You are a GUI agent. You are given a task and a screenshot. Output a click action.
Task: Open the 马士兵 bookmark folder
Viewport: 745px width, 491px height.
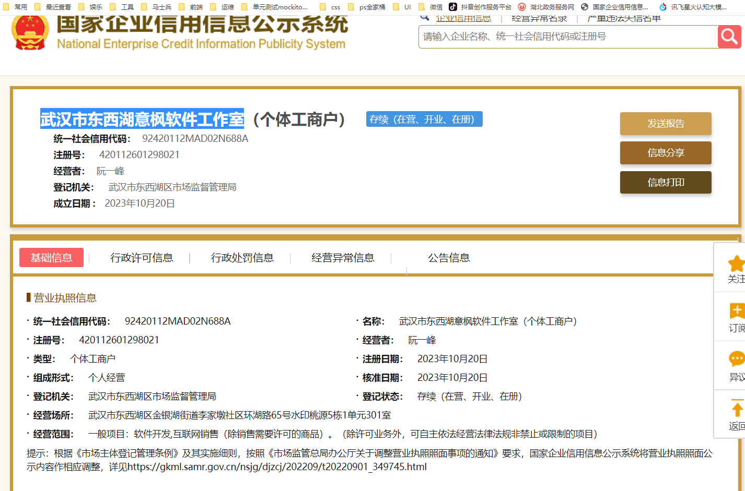point(156,7)
